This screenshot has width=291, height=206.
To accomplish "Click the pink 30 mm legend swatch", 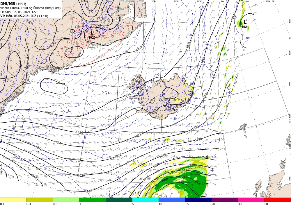I will 251,200.
